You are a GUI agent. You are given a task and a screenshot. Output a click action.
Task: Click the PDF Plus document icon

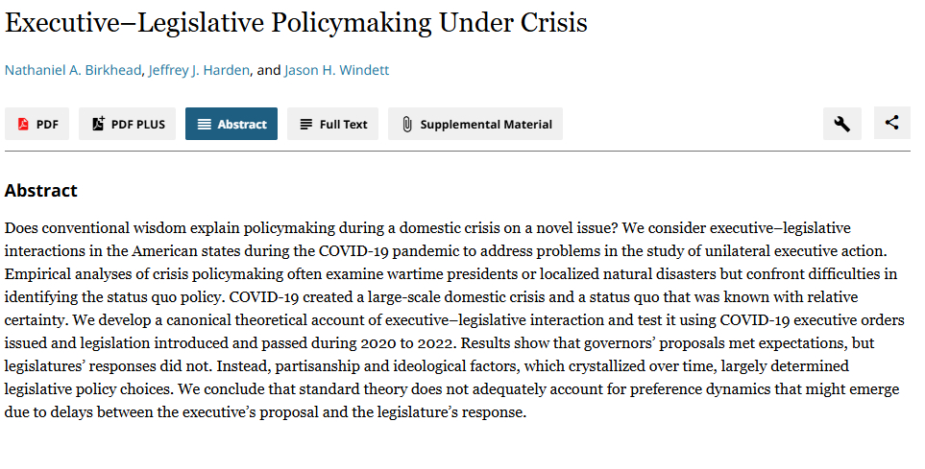[x=98, y=124]
